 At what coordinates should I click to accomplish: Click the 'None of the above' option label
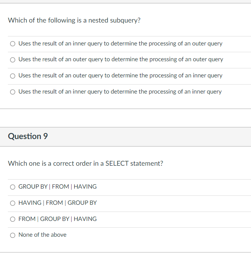coord(42,235)
